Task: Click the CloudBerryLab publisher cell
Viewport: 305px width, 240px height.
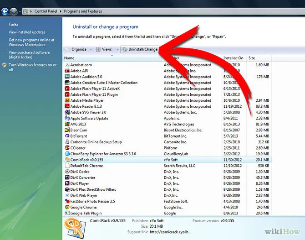Action: pyautogui.click(x=176, y=154)
